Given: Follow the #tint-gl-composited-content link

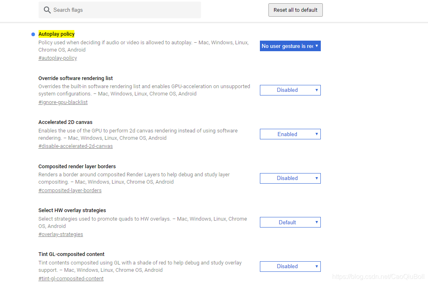Looking at the screenshot, I should 71,278.
